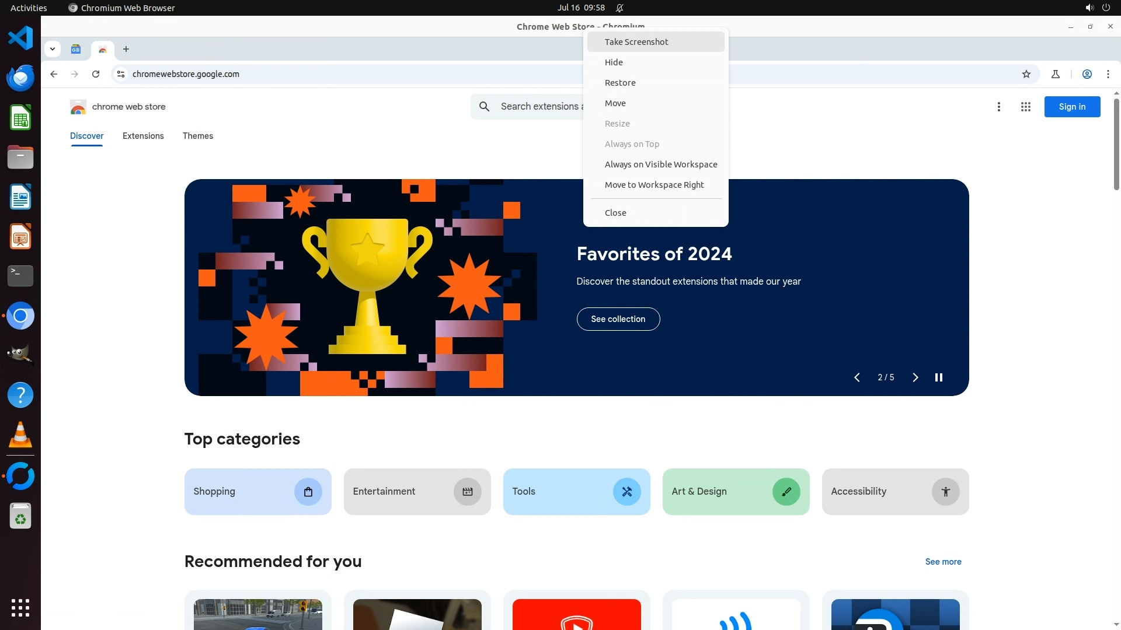Select Take Screenshot from context menu
Image resolution: width=1121 pixels, height=630 pixels.
(636, 42)
